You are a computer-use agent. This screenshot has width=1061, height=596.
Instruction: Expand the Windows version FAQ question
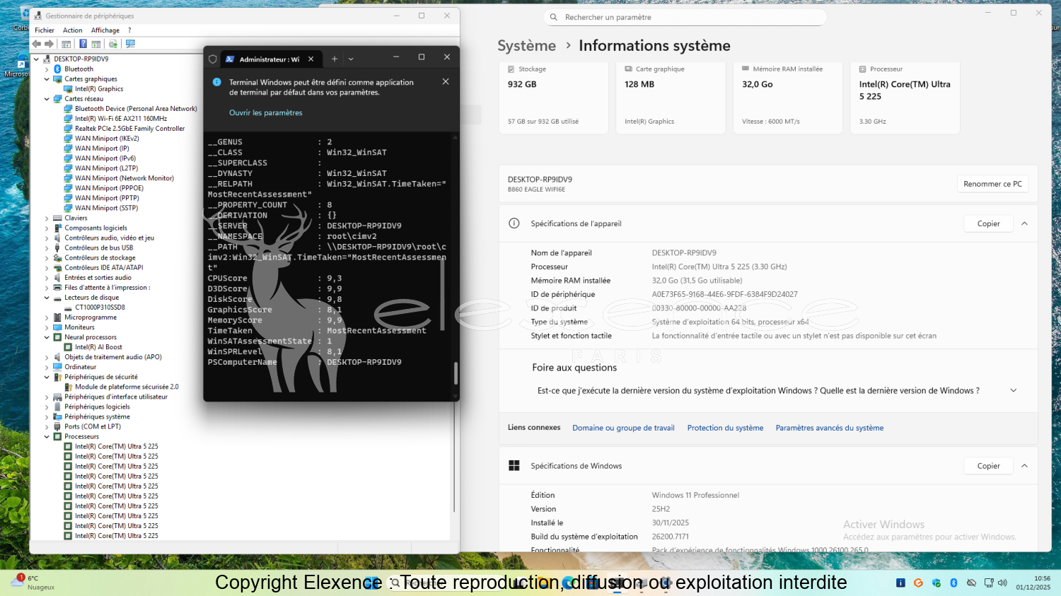[x=1013, y=390]
